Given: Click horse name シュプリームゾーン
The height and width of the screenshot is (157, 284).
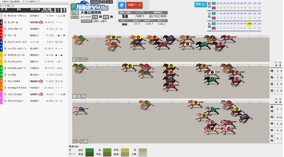Looking at the screenshot, I should 17,48.
